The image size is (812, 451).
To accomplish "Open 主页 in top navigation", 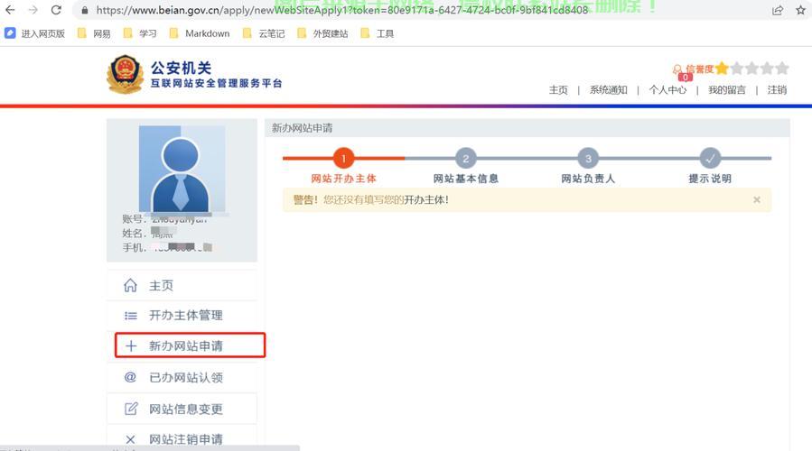I will (558, 90).
